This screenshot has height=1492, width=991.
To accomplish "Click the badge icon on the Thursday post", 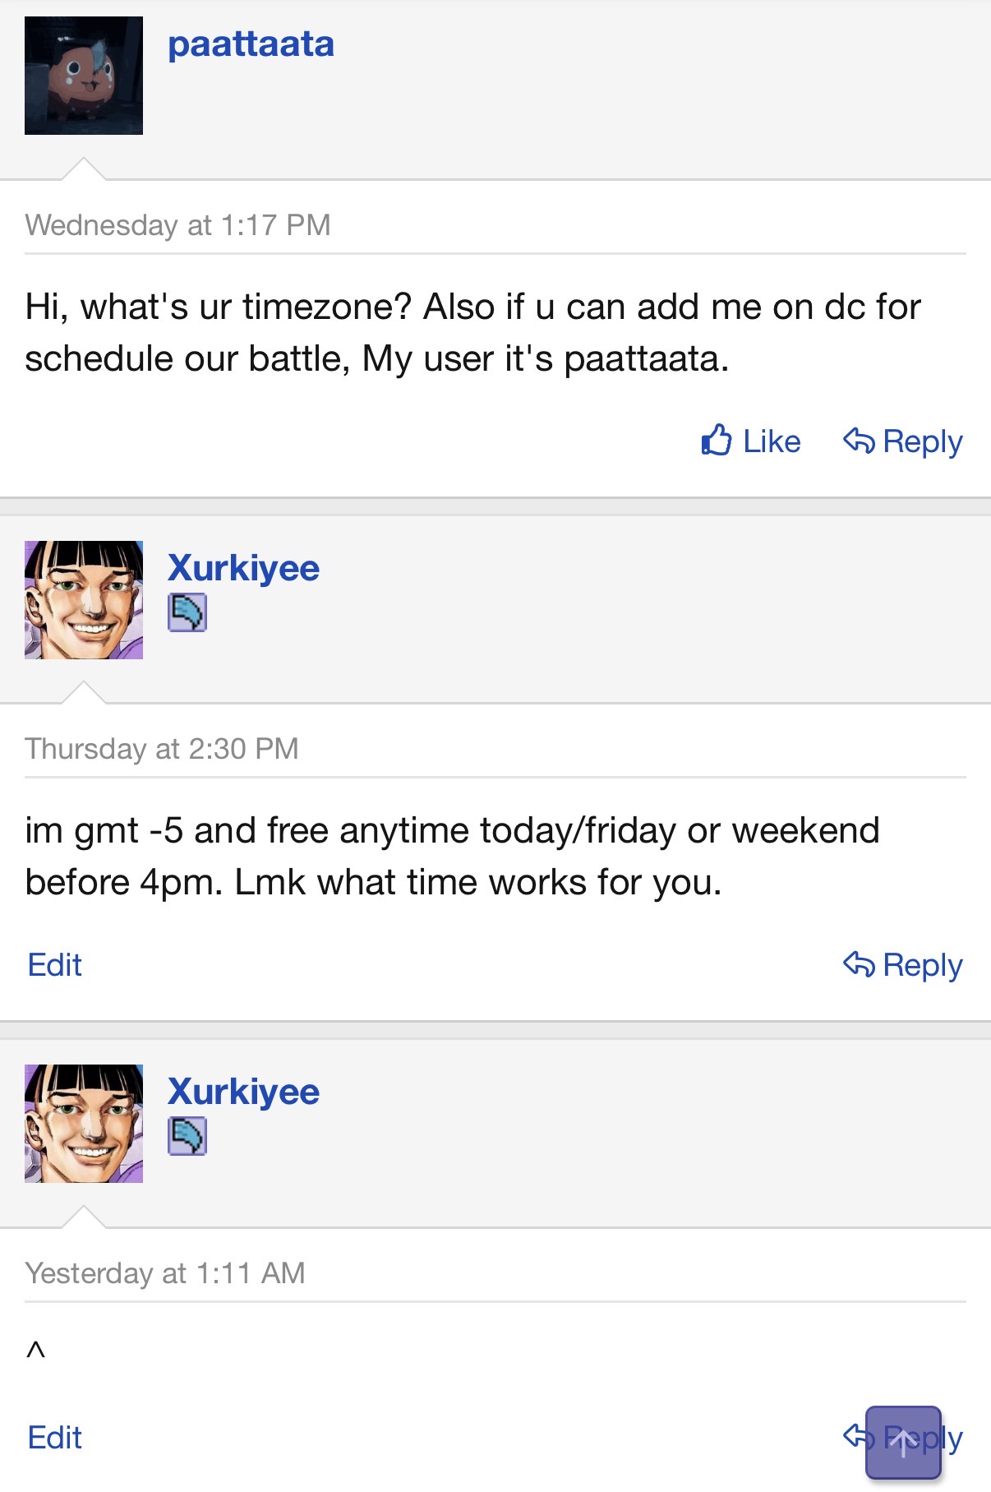I will coord(187,612).
